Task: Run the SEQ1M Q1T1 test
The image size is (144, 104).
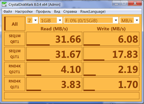Action: point(15,54)
